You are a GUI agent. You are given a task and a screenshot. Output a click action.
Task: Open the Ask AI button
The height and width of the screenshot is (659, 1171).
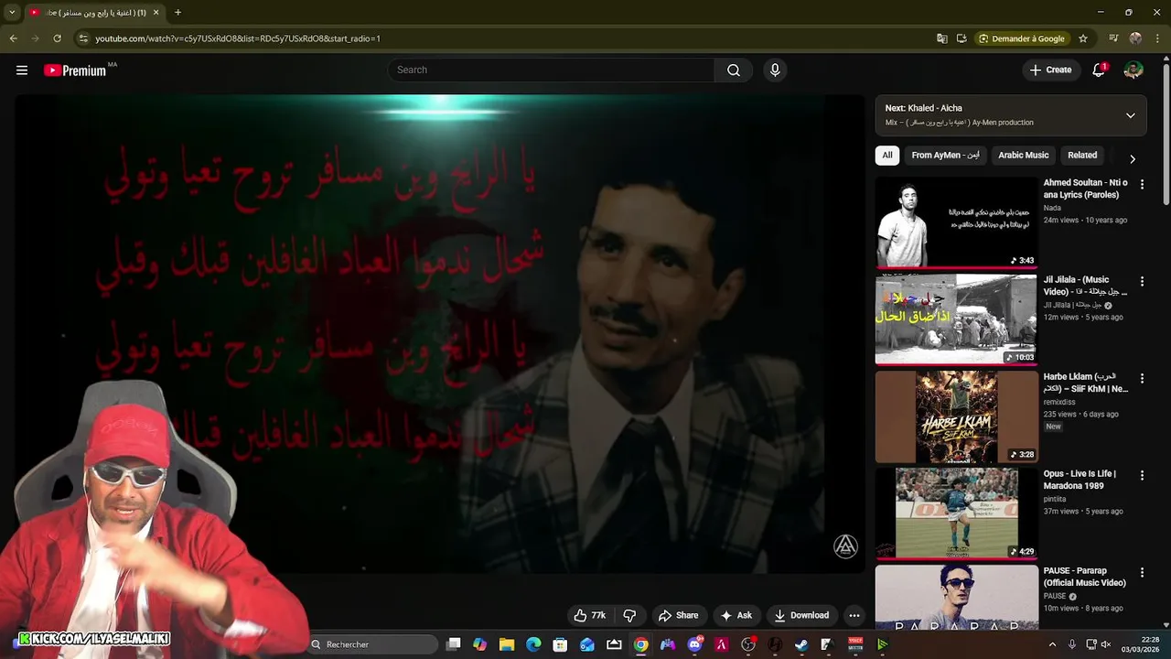(x=736, y=616)
